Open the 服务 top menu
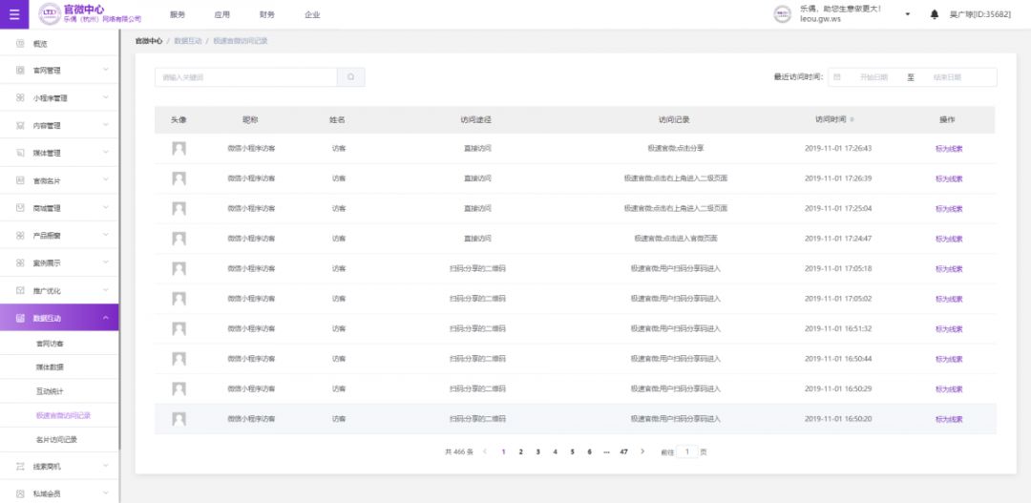1031x503 pixels. [178, 15]
